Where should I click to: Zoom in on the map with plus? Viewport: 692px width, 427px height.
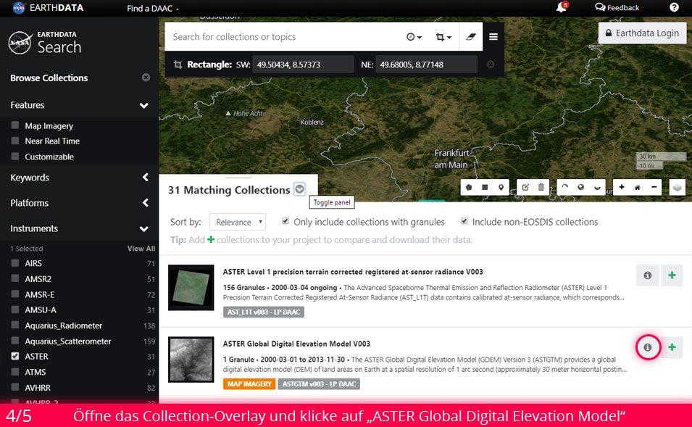[x=622, y=187]
